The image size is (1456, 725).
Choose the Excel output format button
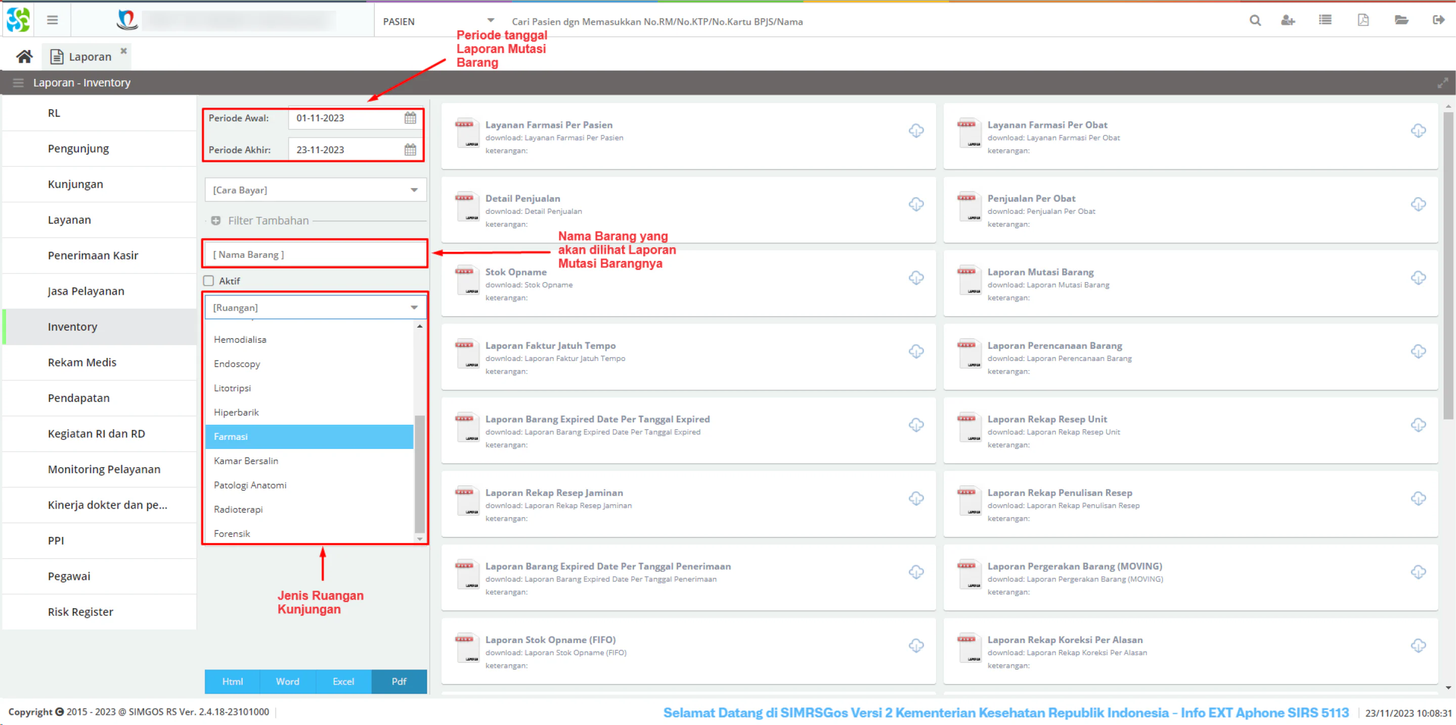click(x=343, y=682)
